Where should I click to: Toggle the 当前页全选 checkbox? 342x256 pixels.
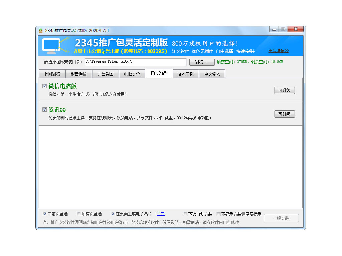[x=45, y=214]
